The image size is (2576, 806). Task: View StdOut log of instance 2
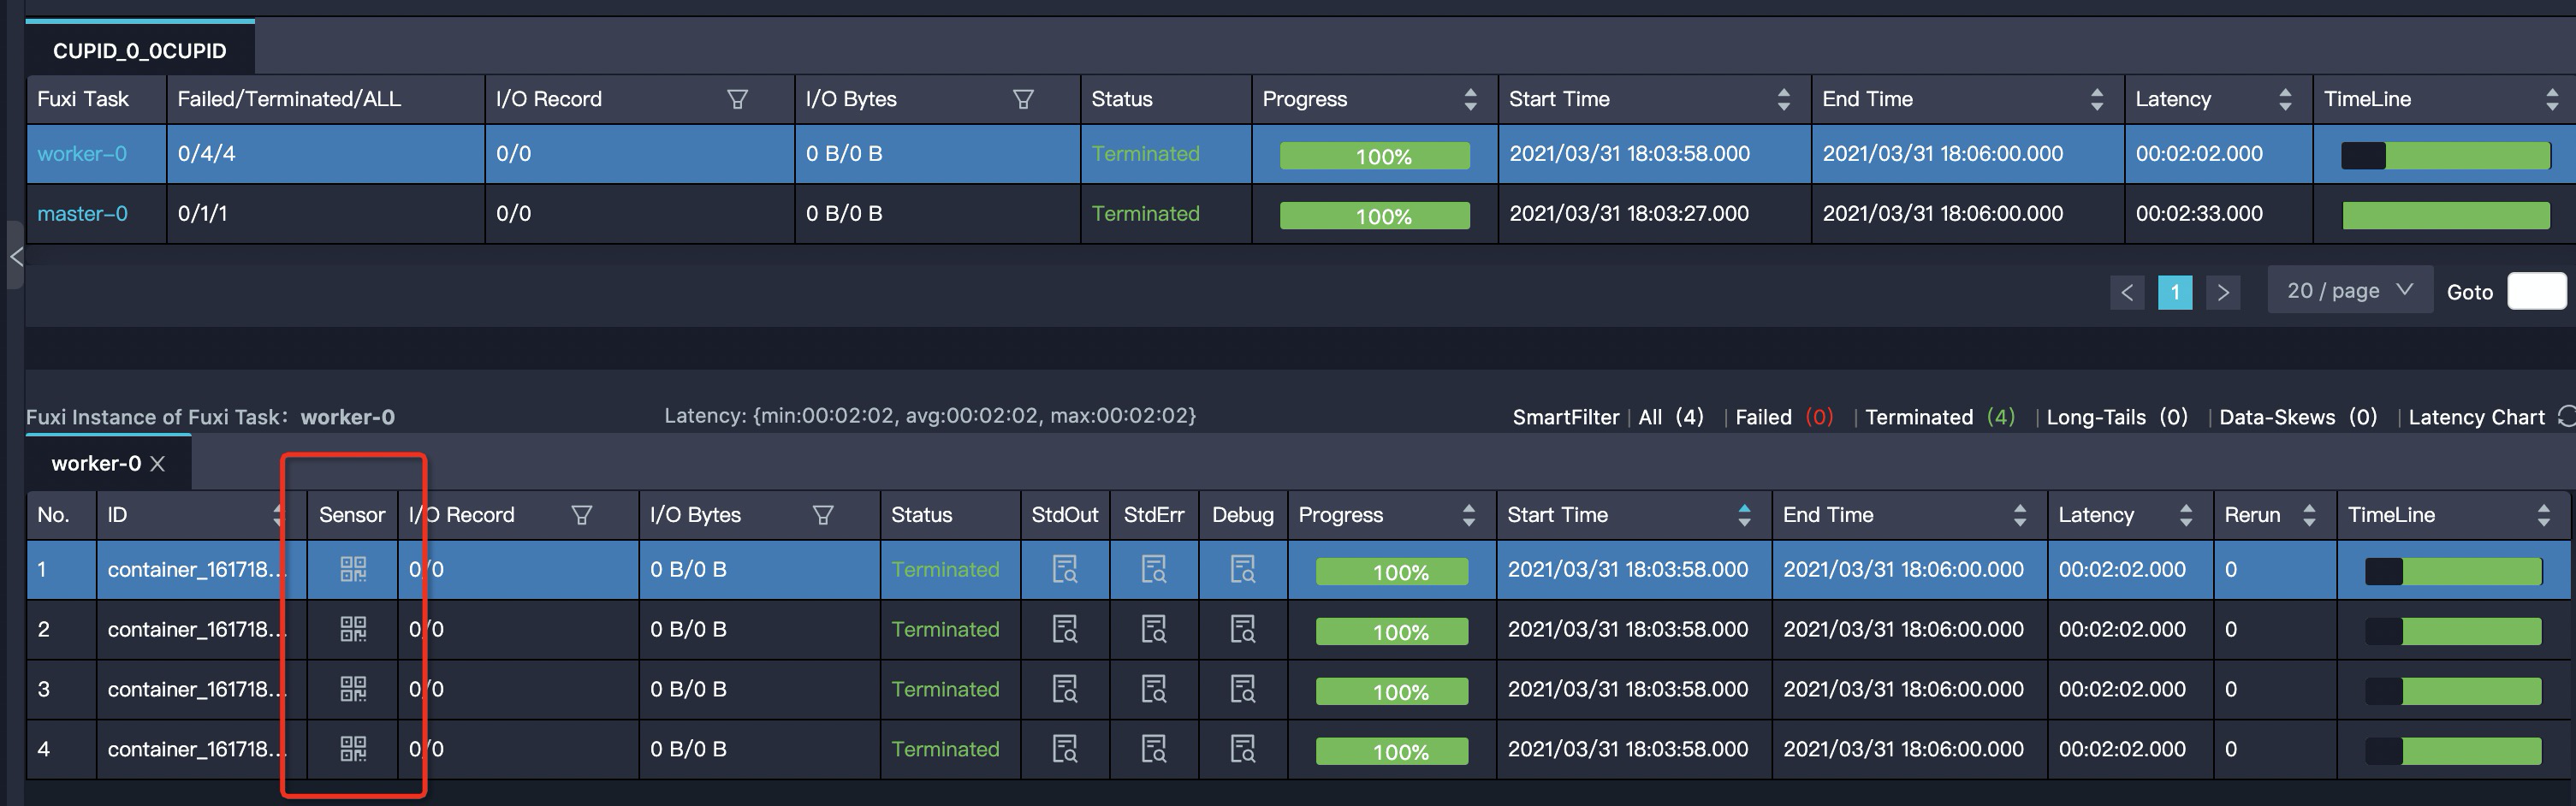point(1065,629)
